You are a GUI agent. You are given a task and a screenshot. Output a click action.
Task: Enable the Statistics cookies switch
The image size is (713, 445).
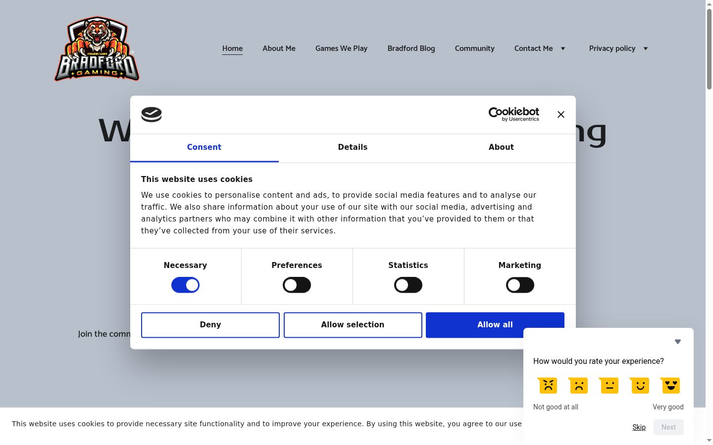pyautogui.click(x=408, y=285)
